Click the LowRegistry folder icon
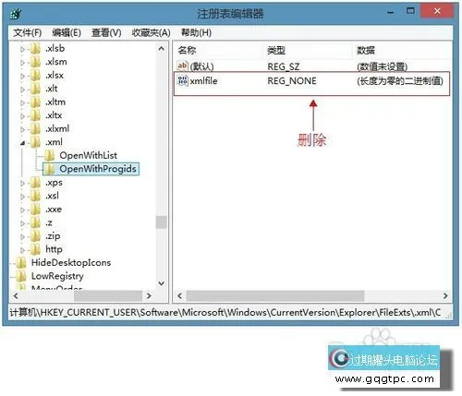462x396 pixels. coord(21,276)
